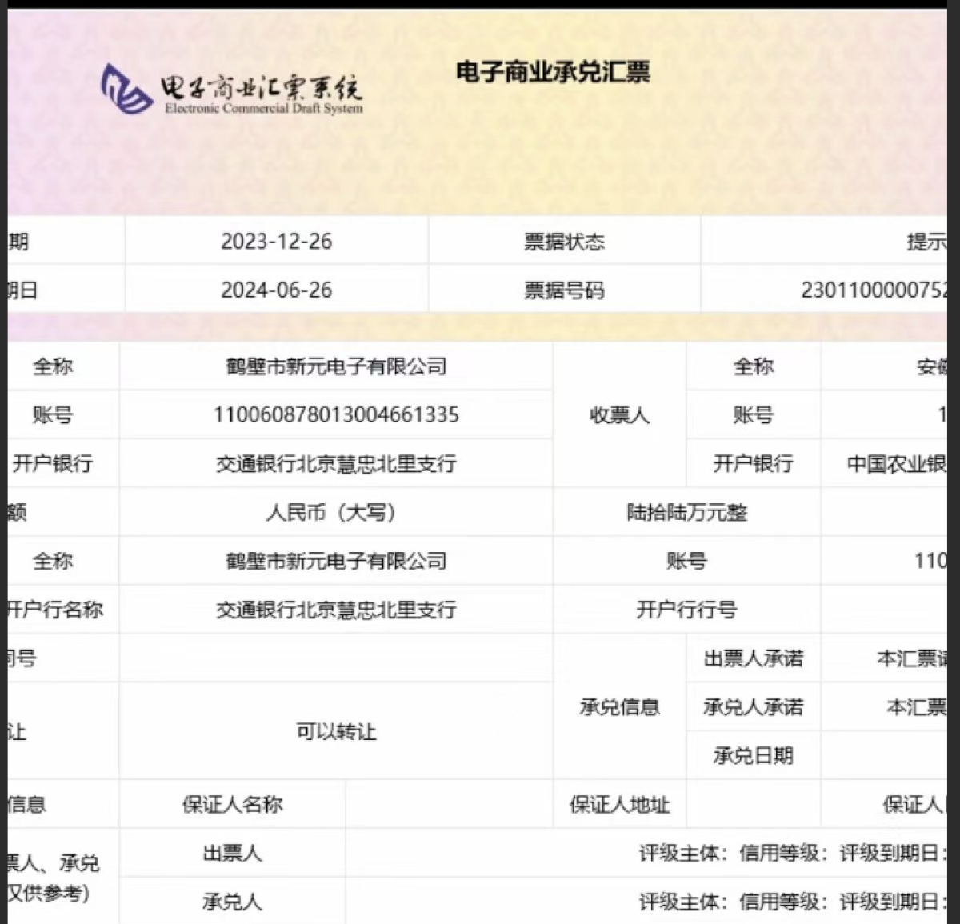Click the 可以转让 transfer status cell
Viewport: 960px width, 924px height.
tap(336, 731)
